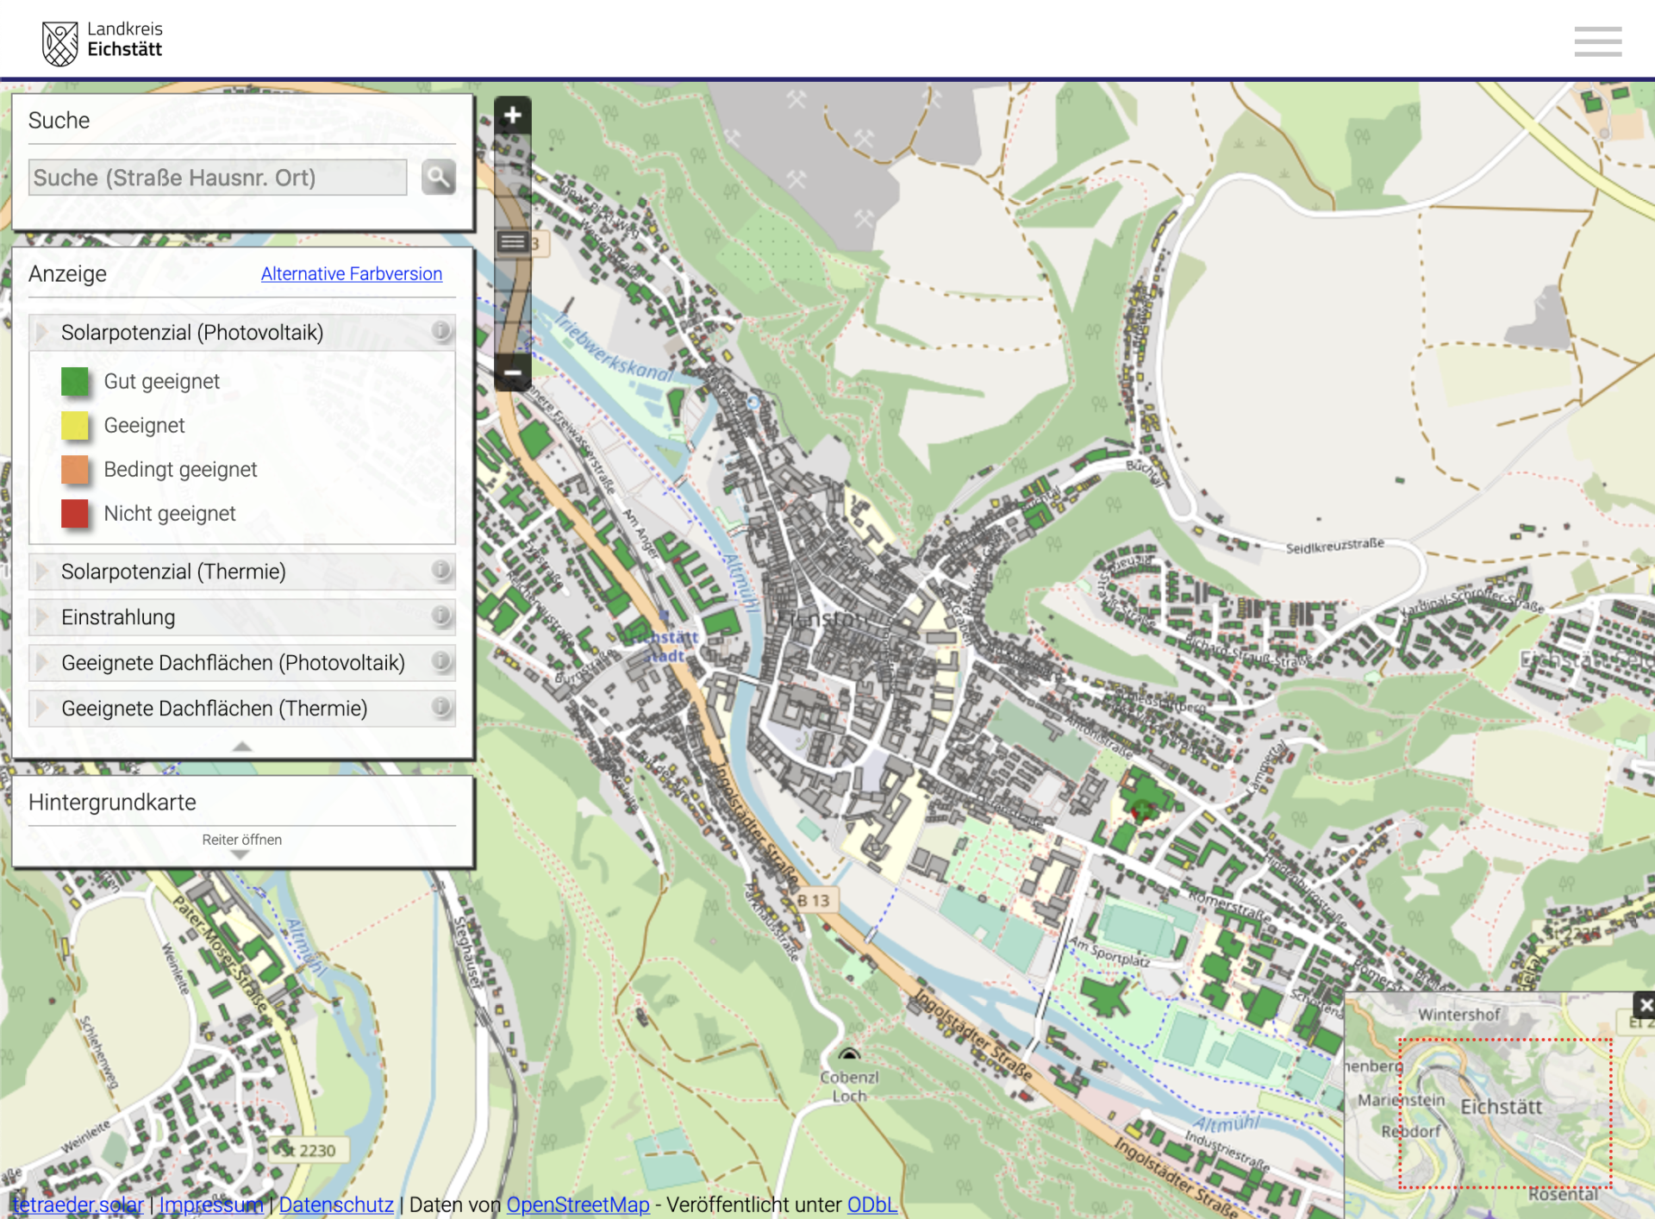Click the magnifier search button
The image size is (1655, 1219).
coord(438,178)
